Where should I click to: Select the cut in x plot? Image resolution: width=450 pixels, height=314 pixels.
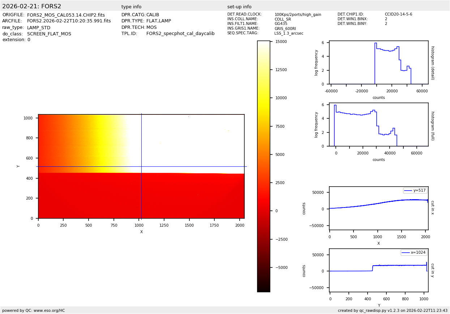coord(378,208)
